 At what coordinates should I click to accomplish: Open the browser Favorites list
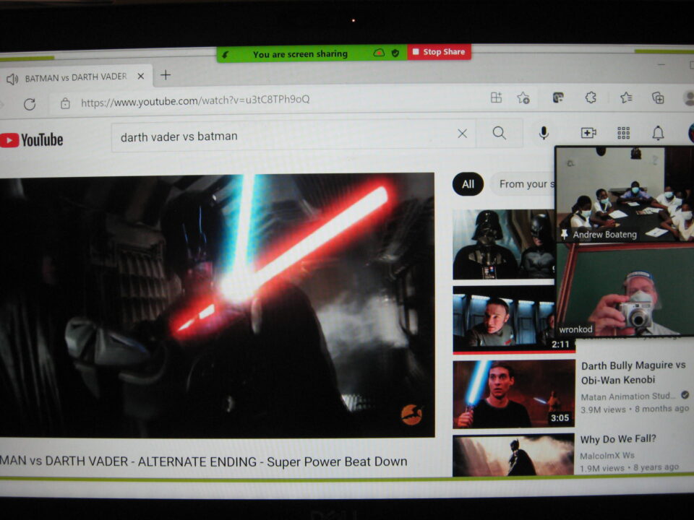626,97
